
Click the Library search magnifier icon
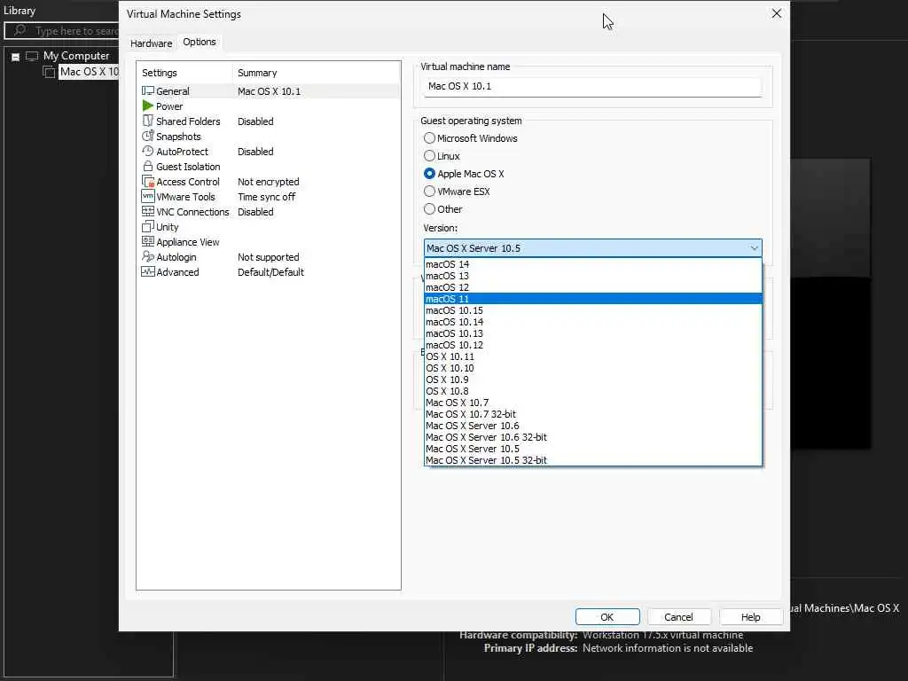tap(20, 30)
